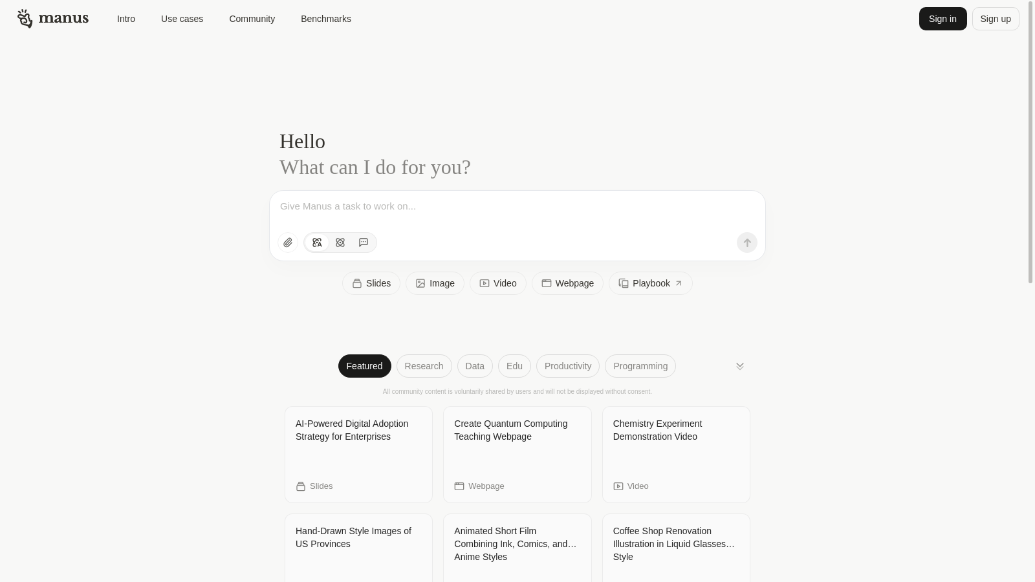Screen dimensions: 1035x582
Task: Open the Use cases nav menu
Action: tap(182, 19)
